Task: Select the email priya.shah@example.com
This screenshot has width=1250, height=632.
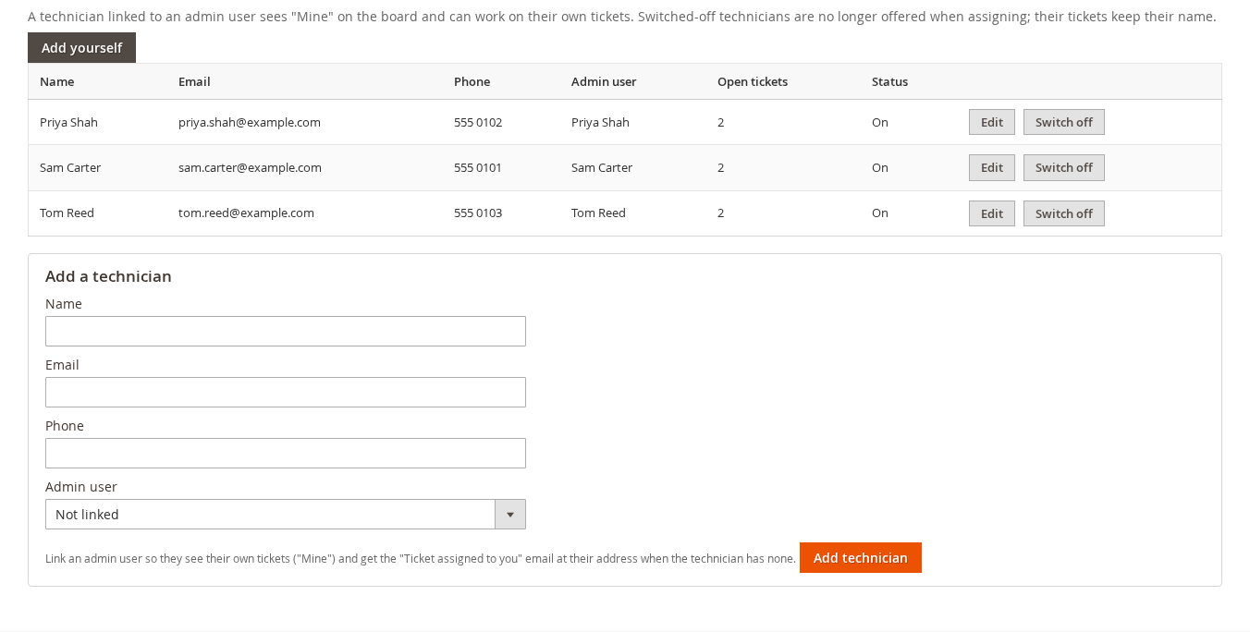Action: [x=250, y=122]
